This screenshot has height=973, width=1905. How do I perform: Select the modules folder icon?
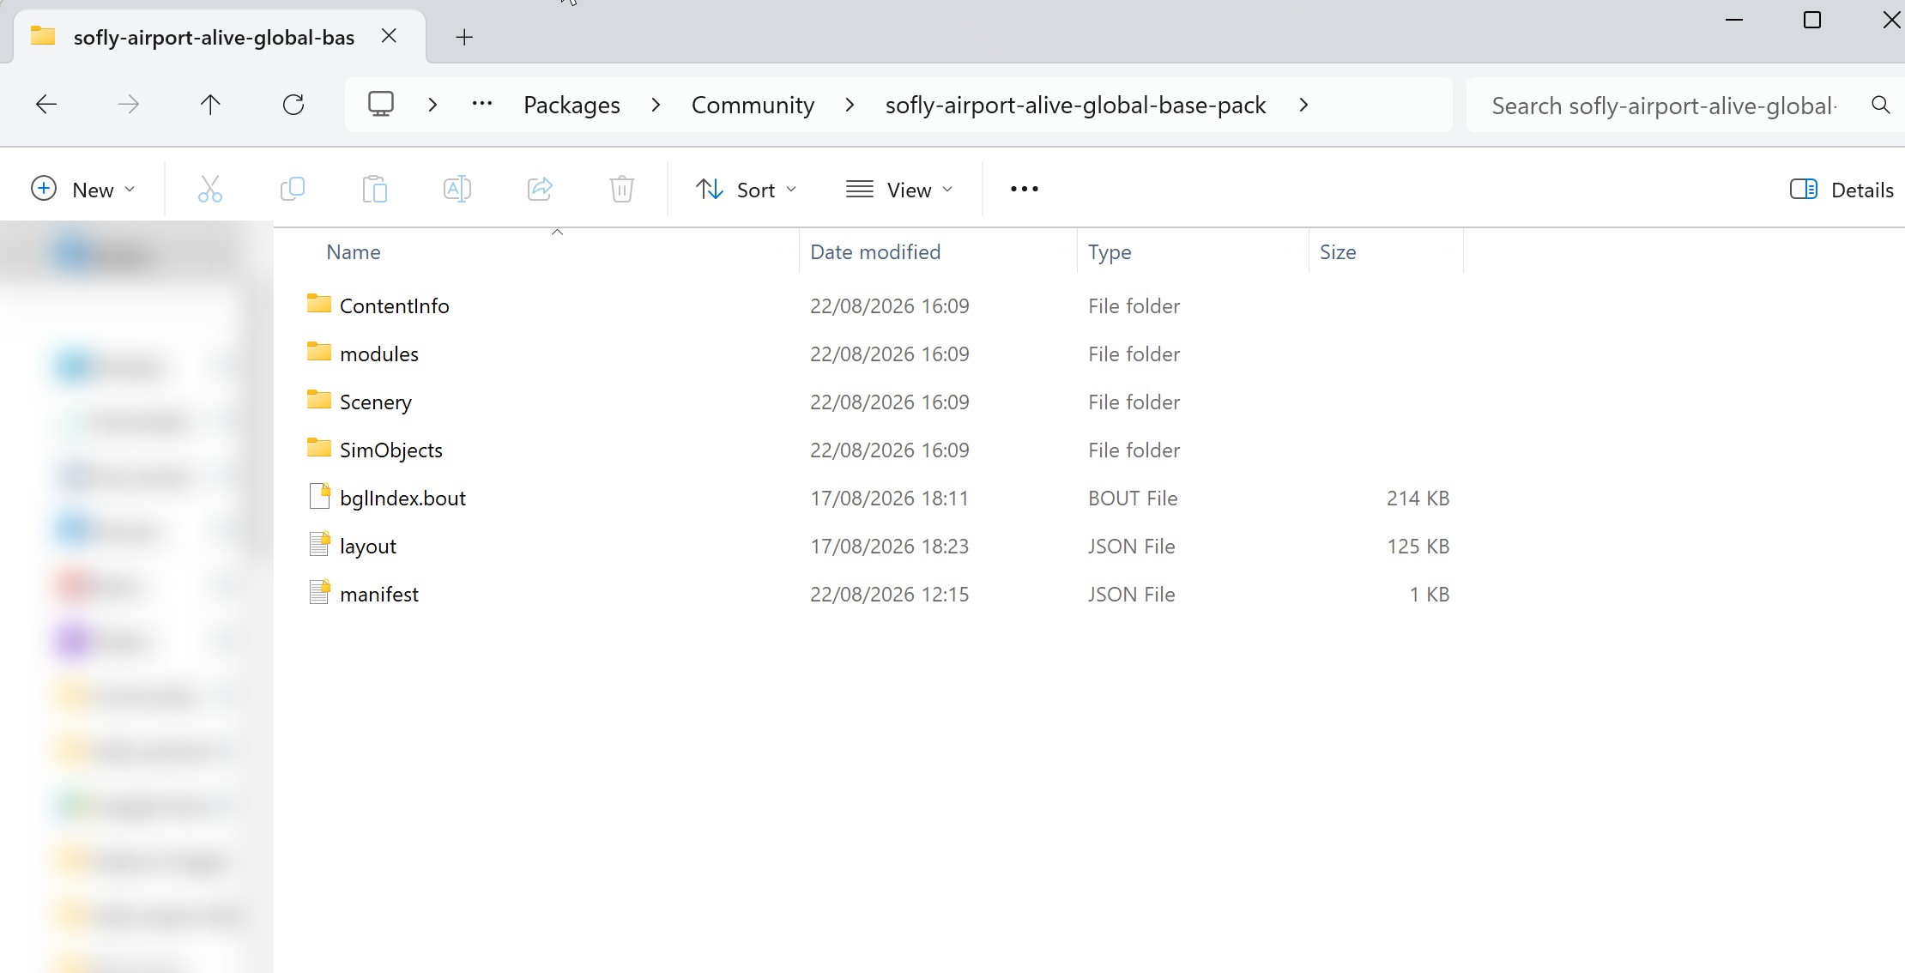[319, 352]
